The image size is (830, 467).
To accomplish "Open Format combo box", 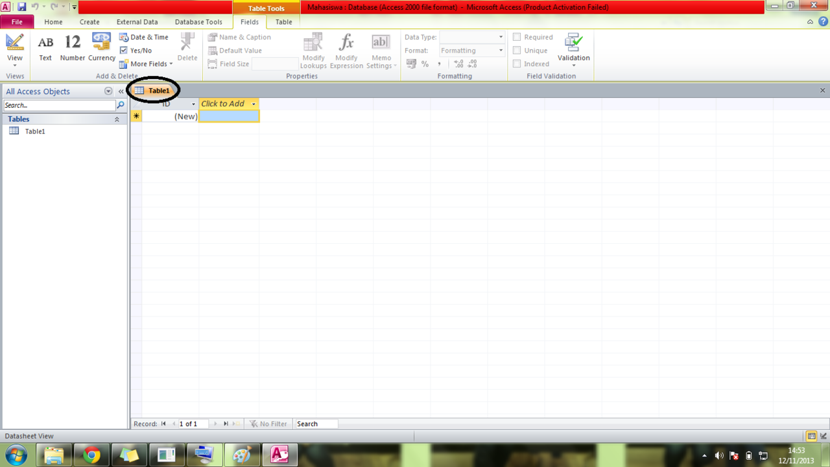I will 472,51.
